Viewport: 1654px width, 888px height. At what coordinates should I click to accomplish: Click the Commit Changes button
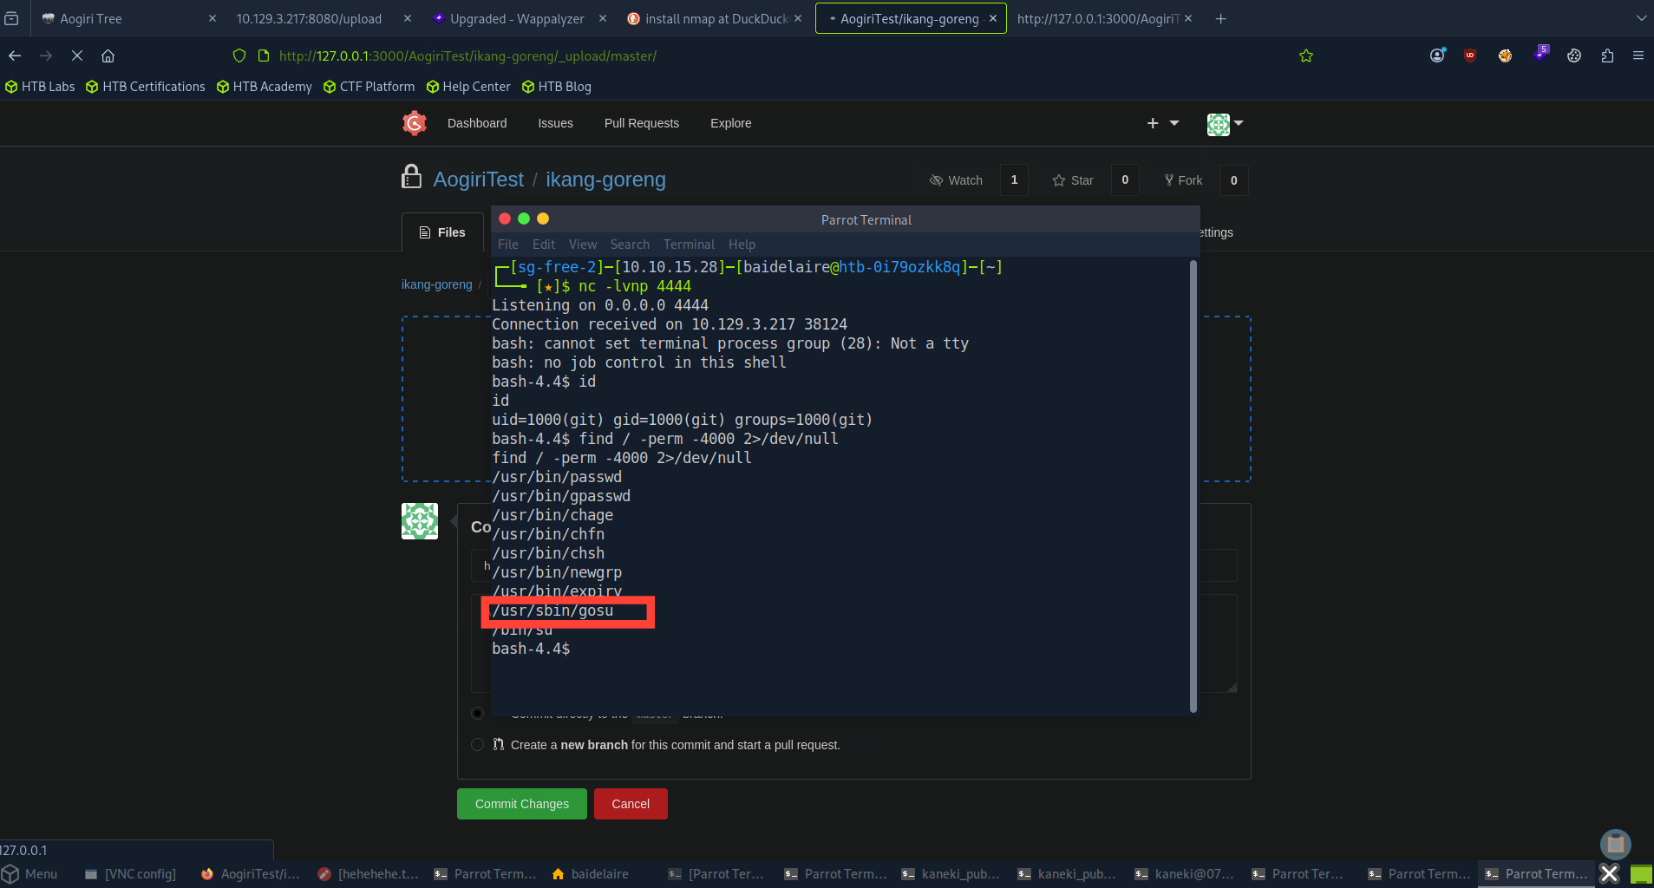point(522,804)
